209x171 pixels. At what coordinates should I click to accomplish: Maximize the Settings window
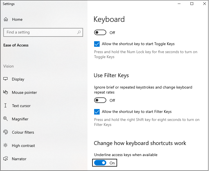[x=192, y=4]
